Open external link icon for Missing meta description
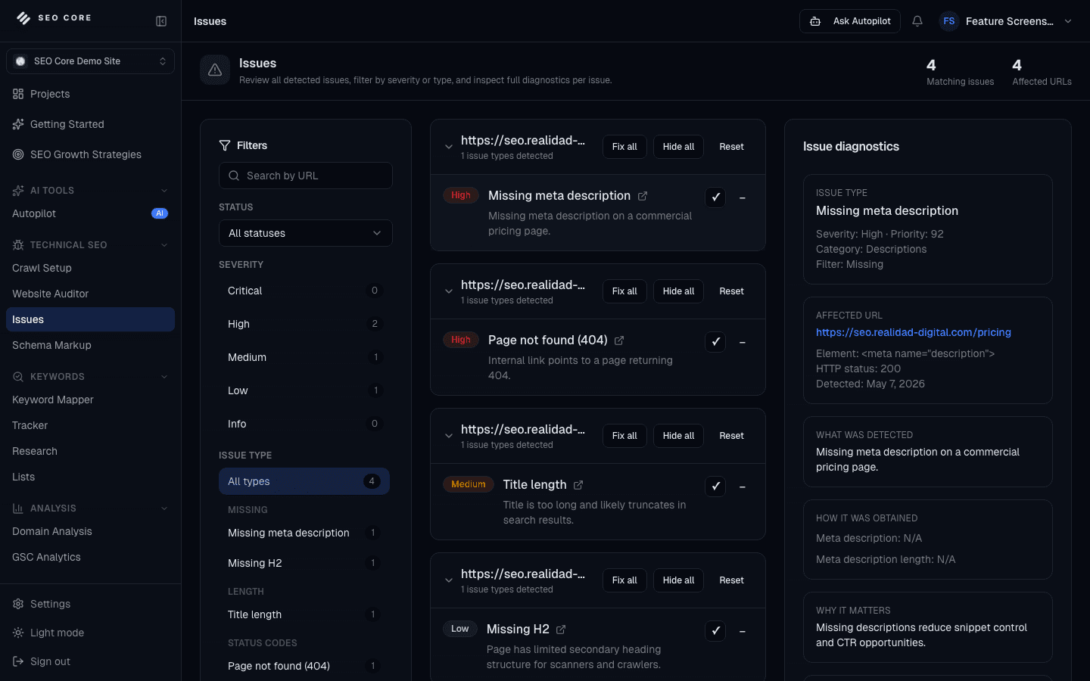The height and width of the screenshot is (681, 1090). (643, 196)
